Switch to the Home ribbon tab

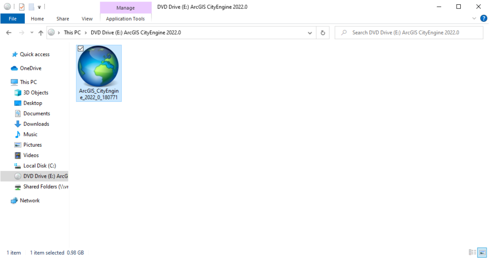point(37,19)
